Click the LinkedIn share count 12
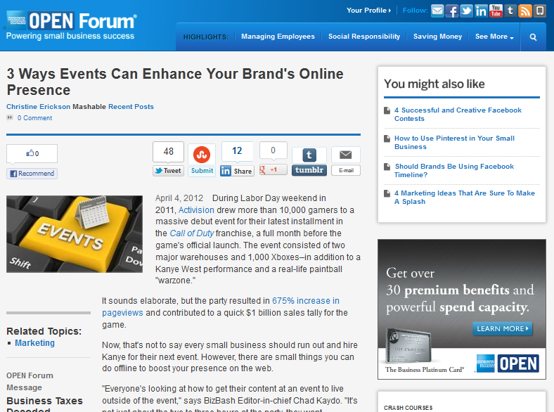The image size is (554, 412). [237, 151]
